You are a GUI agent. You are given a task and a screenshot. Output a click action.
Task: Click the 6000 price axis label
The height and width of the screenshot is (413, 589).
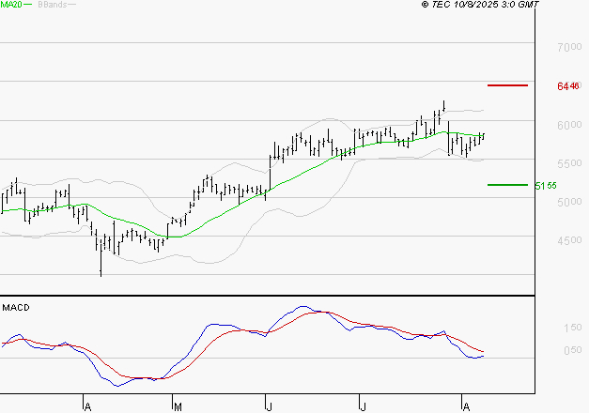point(569,125)
